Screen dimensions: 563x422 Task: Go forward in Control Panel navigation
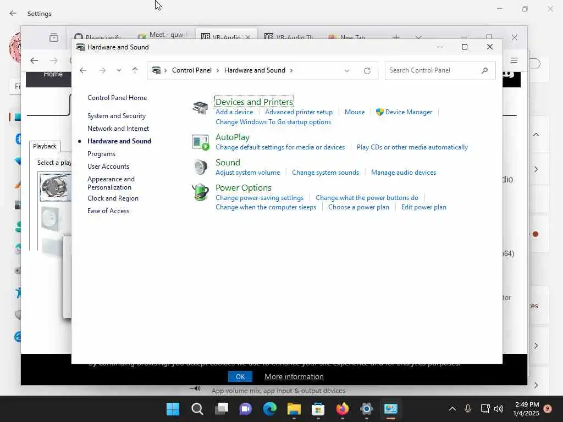[102, 70]
